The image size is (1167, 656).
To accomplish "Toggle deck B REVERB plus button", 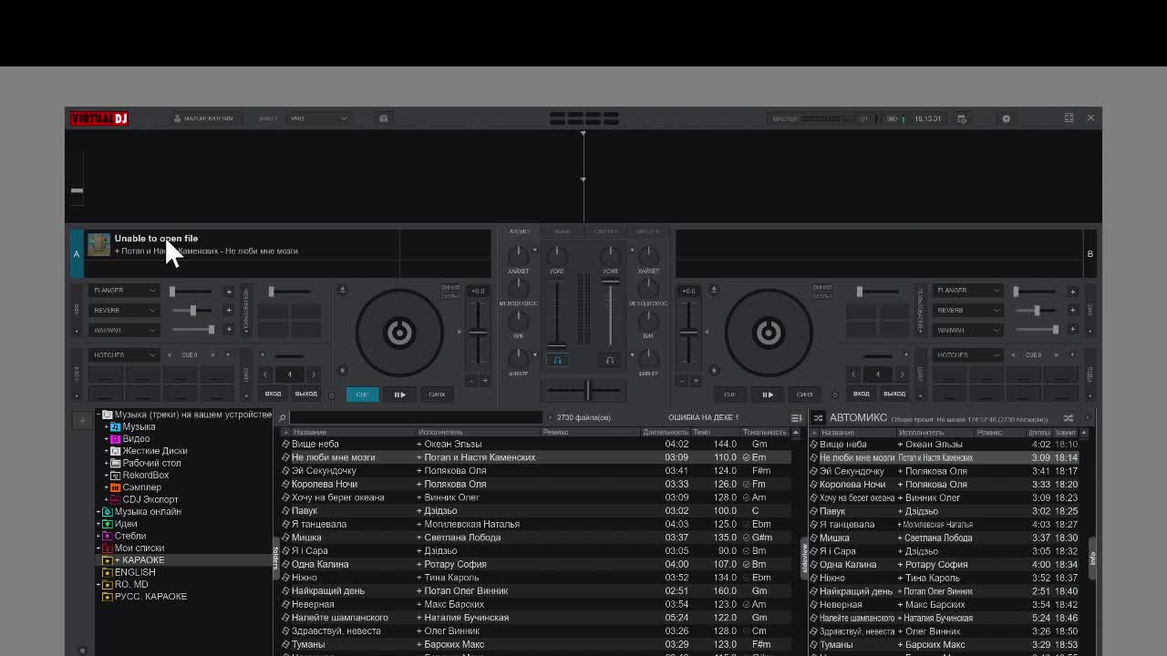I will 1072,310.
